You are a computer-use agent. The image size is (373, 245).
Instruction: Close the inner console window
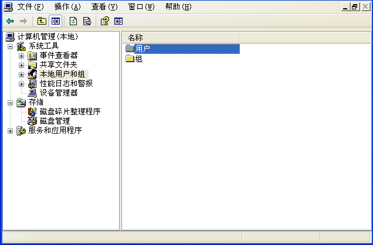[x=365, y=6]
